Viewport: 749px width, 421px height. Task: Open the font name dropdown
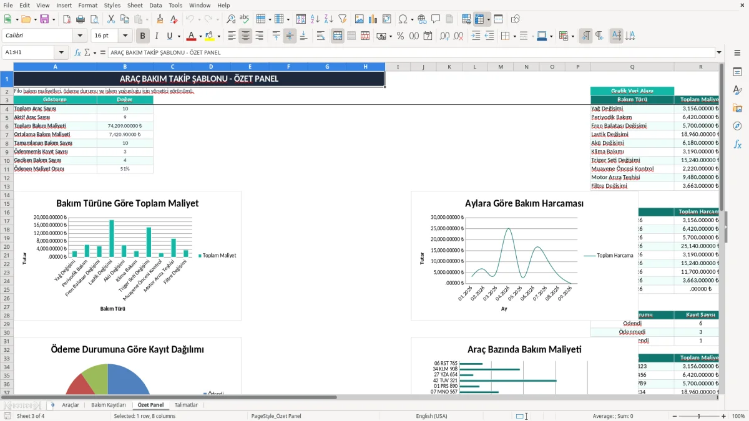point(80,36)
